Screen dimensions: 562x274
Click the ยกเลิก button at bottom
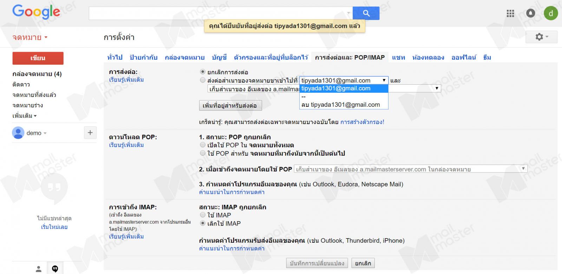(363, 263)
